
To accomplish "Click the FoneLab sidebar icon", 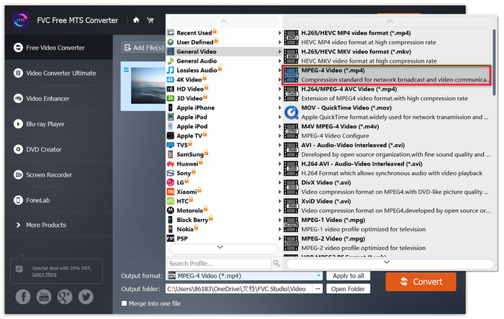I will pyautogui.click(x=18, y=200).
